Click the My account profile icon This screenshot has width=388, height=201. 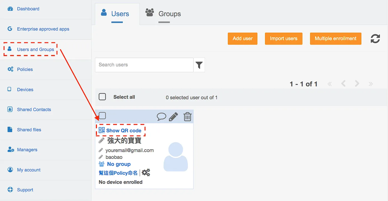point(10,169)
